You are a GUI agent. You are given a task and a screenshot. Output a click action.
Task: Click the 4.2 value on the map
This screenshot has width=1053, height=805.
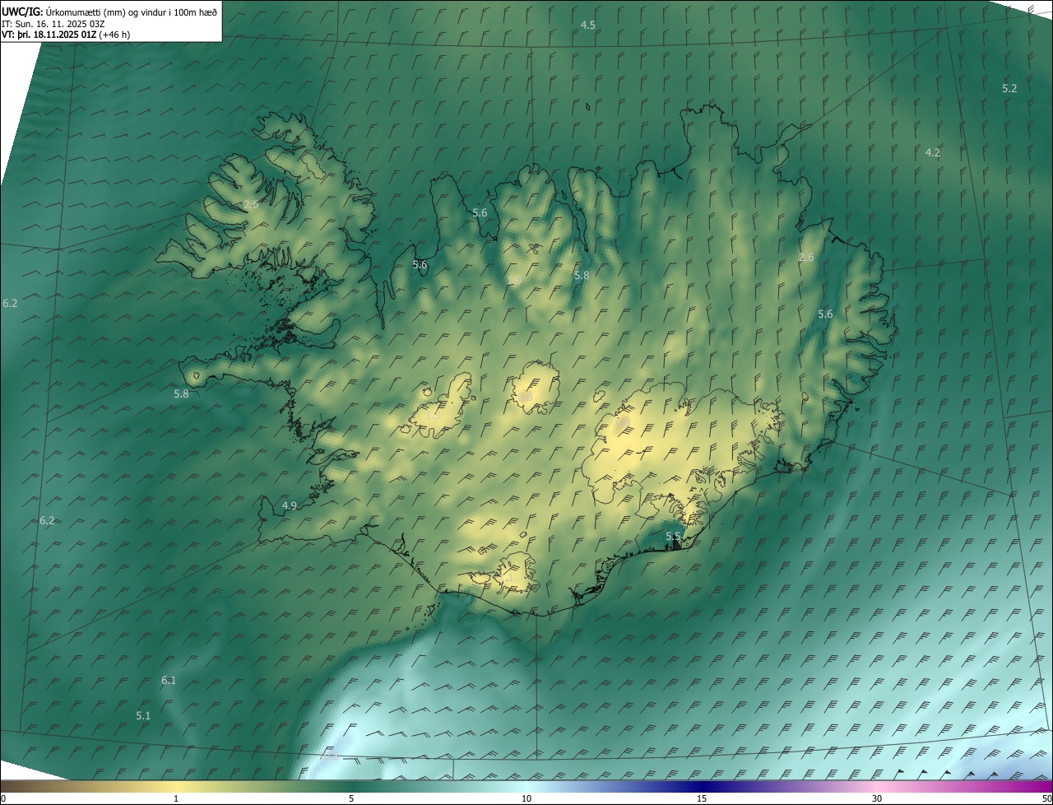[x=932, y=152]
